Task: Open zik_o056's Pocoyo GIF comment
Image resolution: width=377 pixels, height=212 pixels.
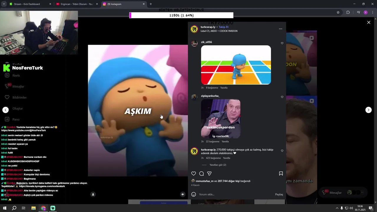Action: 236,65
